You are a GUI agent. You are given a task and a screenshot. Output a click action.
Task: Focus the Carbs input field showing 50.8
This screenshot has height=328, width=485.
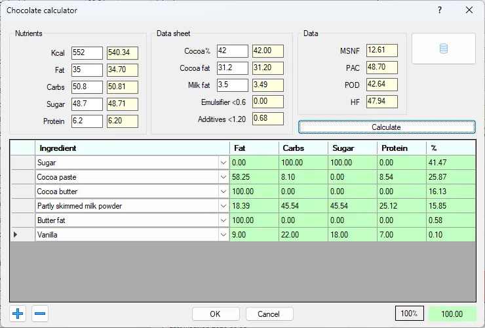(x=87, y=87)
